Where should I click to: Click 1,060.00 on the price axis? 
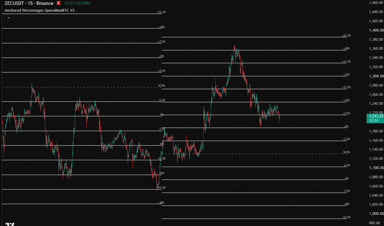[x=376, y=186]
